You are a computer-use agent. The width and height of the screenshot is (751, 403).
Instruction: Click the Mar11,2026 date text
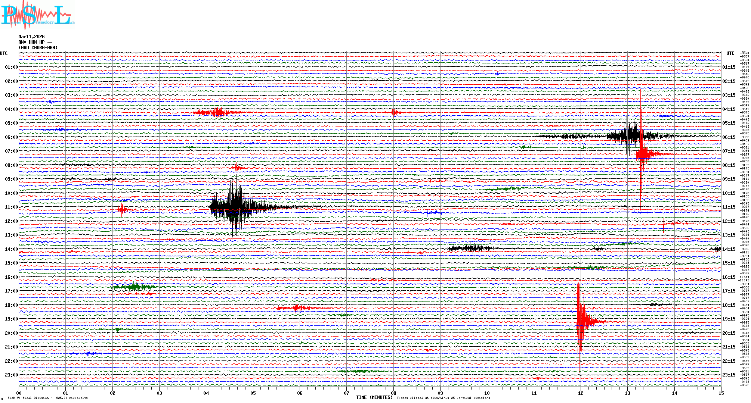click(31, 37)
